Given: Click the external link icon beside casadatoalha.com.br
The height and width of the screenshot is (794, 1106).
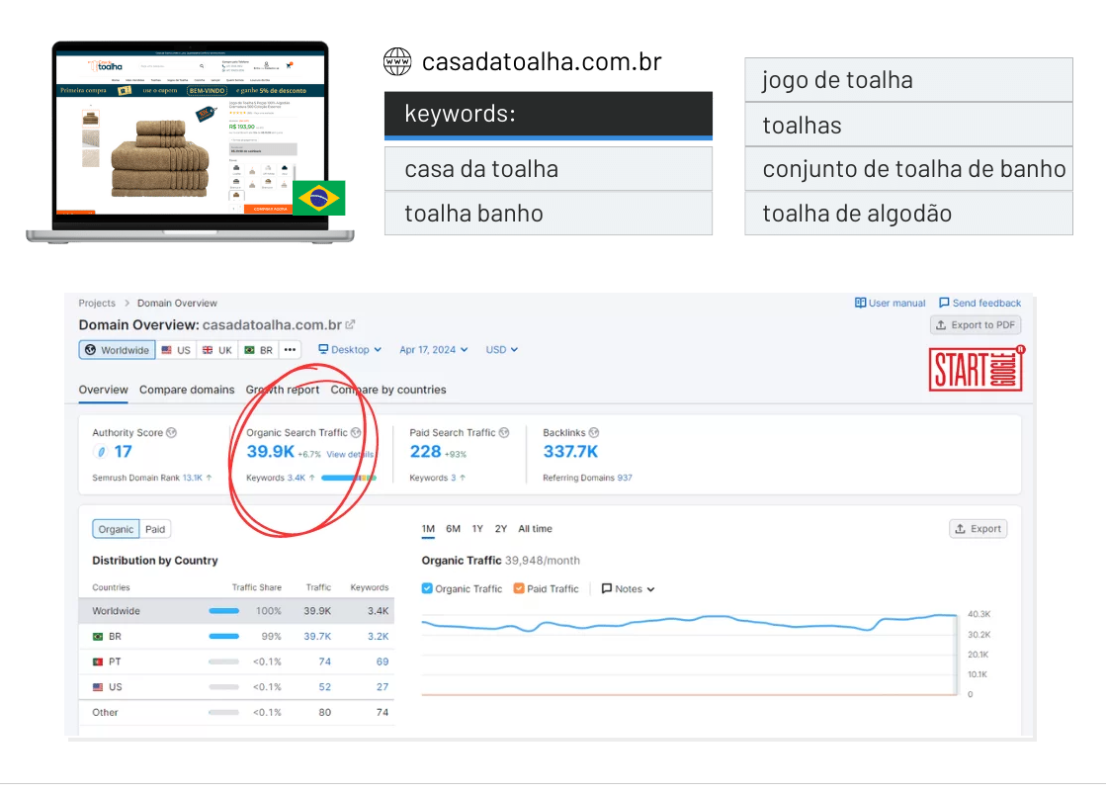Looking at the screenshot, I should (x=351, y=324).
